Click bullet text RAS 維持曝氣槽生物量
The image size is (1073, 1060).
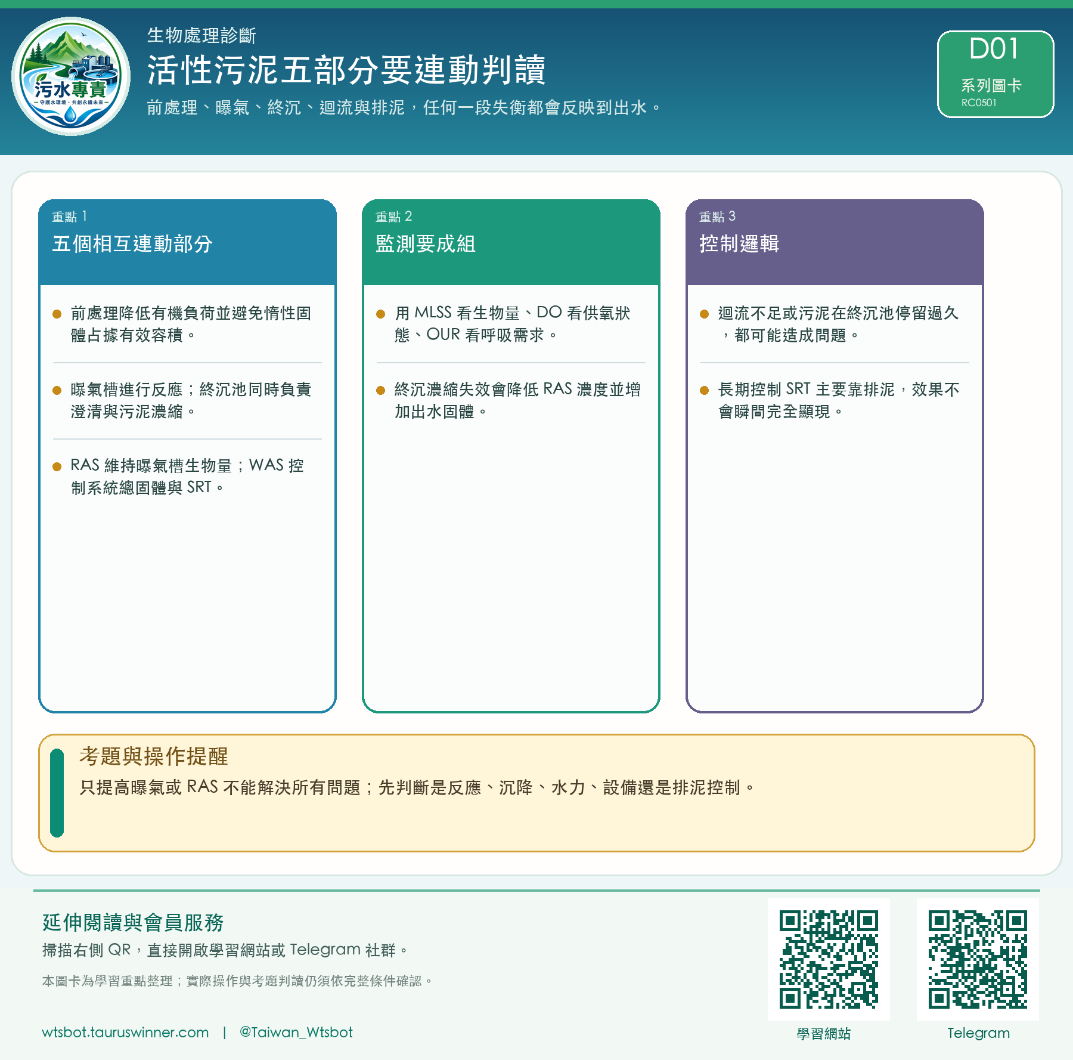[187, 477]
